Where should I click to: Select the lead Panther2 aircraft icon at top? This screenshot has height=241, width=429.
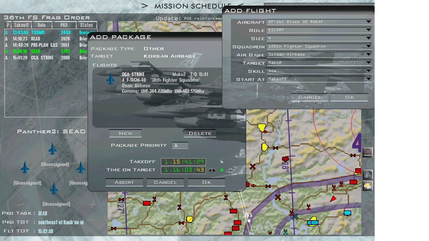tap(53, 149)
